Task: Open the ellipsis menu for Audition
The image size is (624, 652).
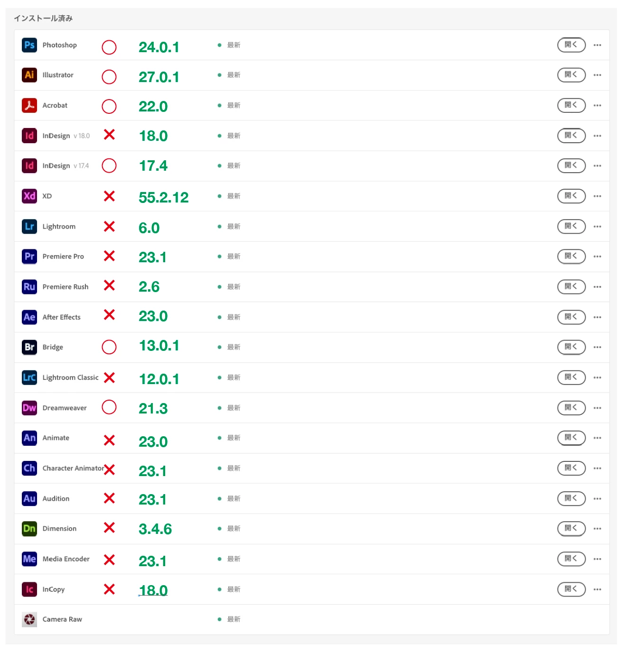Action: [597, 498]
